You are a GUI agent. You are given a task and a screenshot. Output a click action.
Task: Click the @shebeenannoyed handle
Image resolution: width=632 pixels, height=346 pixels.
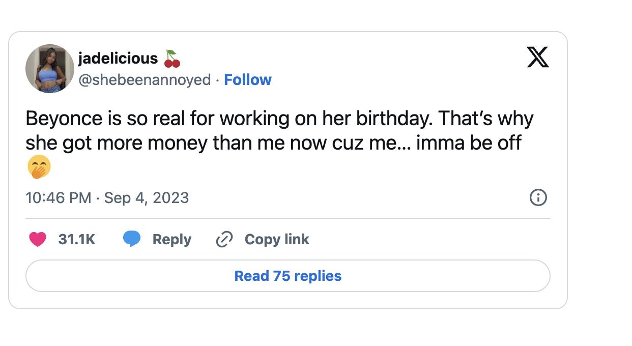pyautogui.click(x=144, y=80)
